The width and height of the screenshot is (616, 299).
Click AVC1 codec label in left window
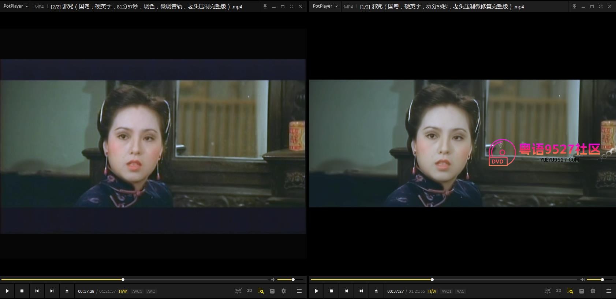pyautogui.click(x=137, y=291)
